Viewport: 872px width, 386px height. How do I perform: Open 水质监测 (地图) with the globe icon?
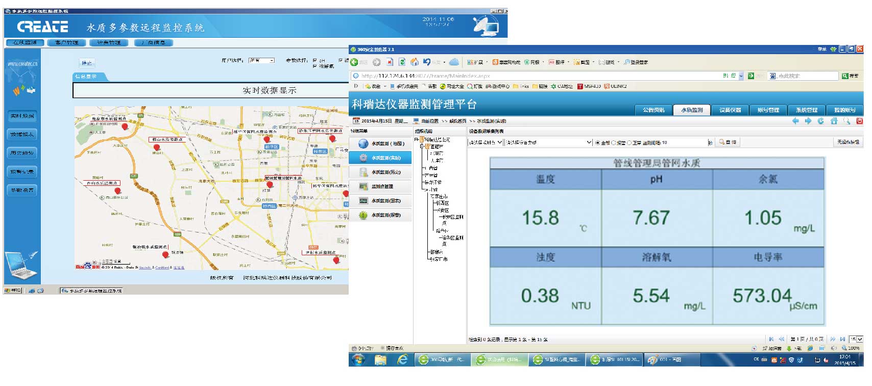[x=380, y=143]
